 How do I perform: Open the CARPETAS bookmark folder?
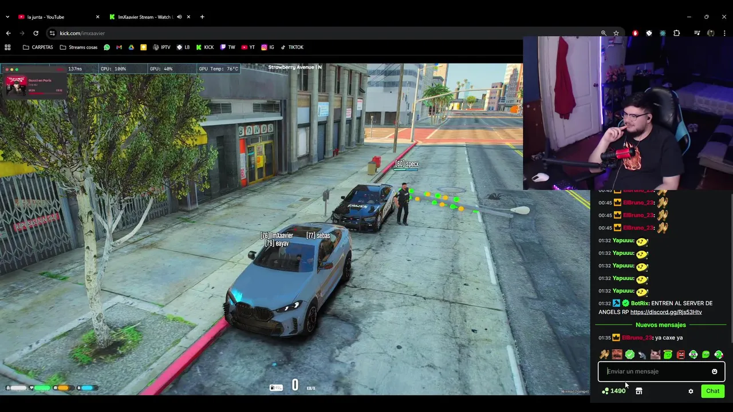[38, 47]
